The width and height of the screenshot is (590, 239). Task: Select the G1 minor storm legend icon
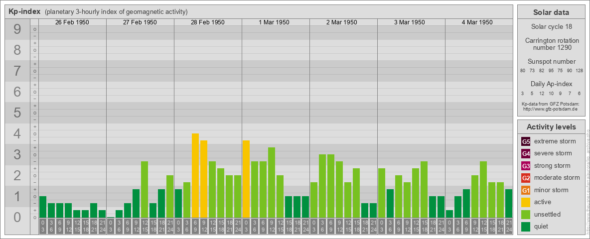point(526,190)
